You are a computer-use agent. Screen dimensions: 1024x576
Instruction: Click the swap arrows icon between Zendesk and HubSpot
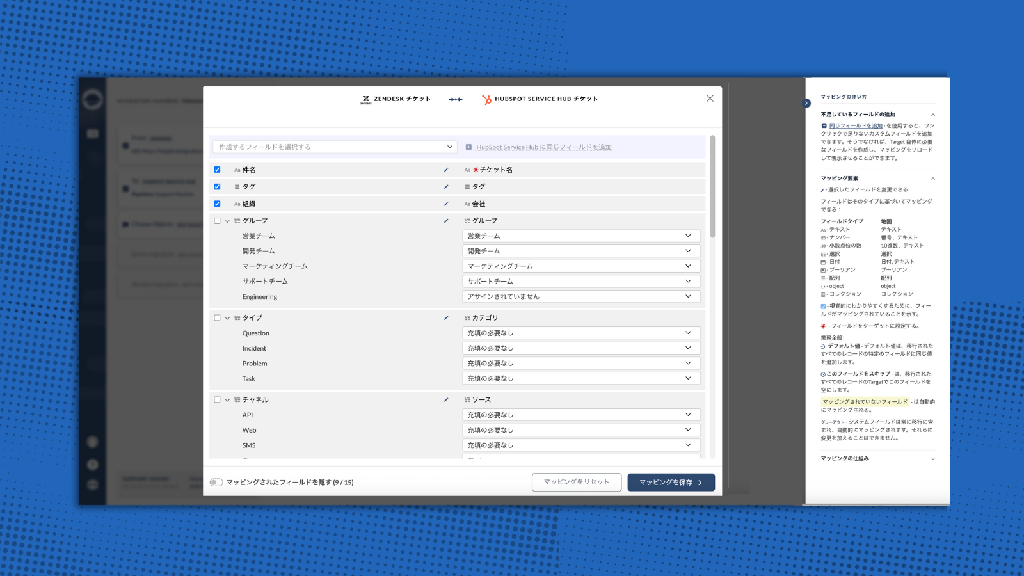tap(456, 99)
